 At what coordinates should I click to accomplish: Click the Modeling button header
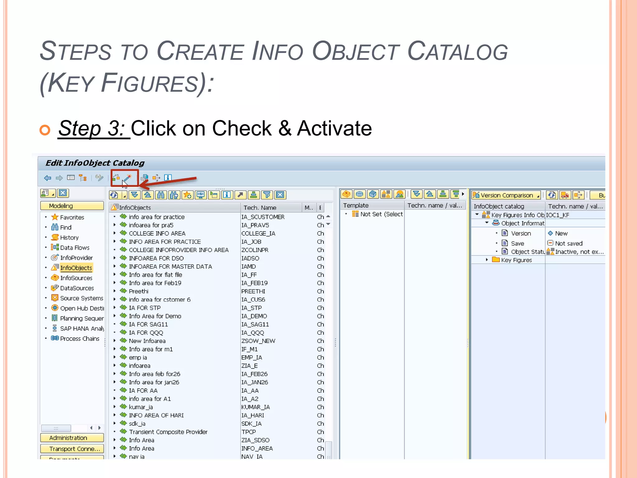coord(72,206)
